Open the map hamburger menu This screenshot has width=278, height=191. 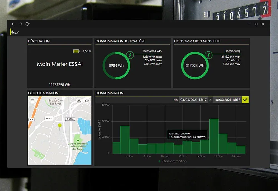pyautogui.click(x=33, y=101)
